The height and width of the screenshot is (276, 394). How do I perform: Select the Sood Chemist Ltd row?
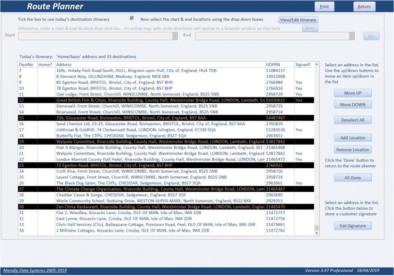pyautogui.click(x=166, y=124)
